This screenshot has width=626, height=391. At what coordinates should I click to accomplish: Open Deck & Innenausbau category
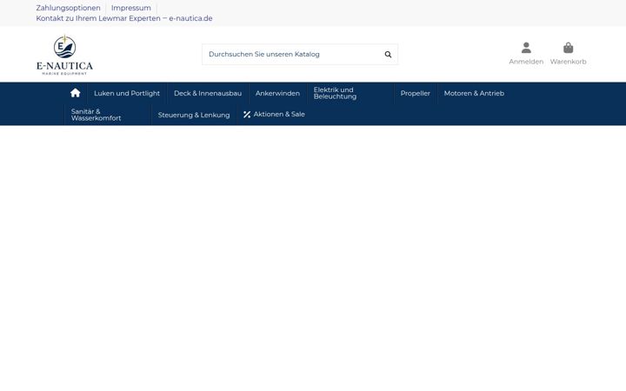point(208,93)
